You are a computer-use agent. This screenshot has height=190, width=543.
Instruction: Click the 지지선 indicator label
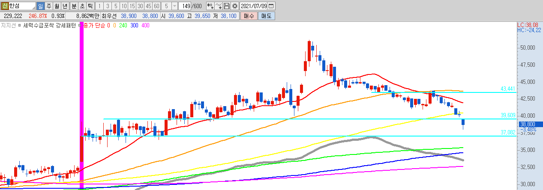coord(8,26)
